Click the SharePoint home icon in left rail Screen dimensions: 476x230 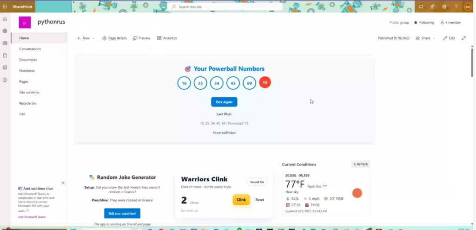coord(5,19)
